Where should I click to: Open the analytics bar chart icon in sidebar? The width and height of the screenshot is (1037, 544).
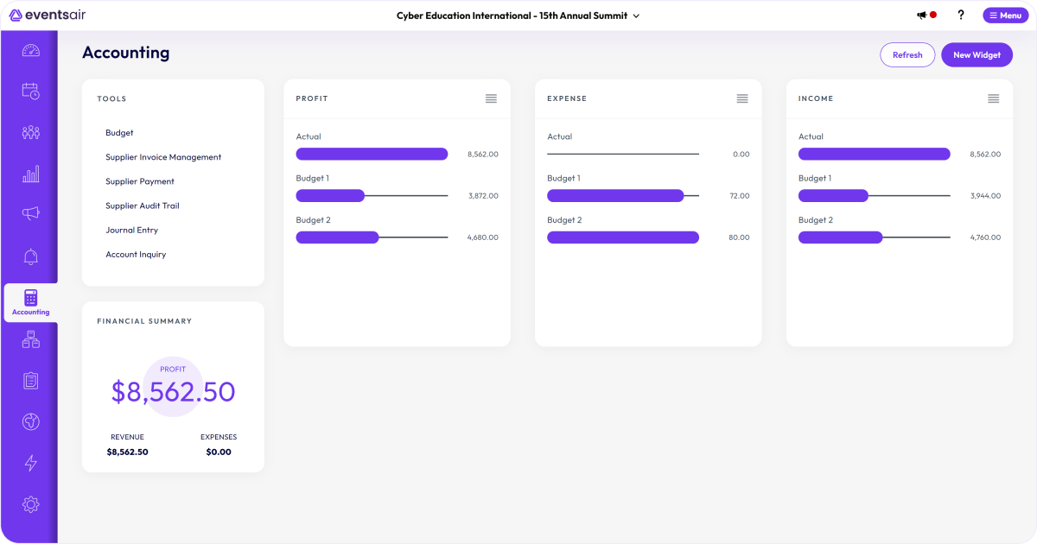coord(31,173)
